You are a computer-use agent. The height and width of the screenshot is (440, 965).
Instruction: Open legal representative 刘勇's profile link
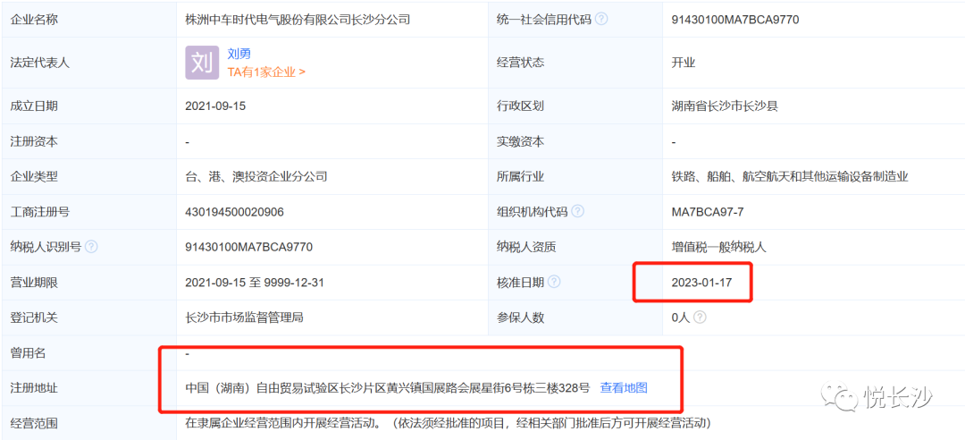coord(239,55)
